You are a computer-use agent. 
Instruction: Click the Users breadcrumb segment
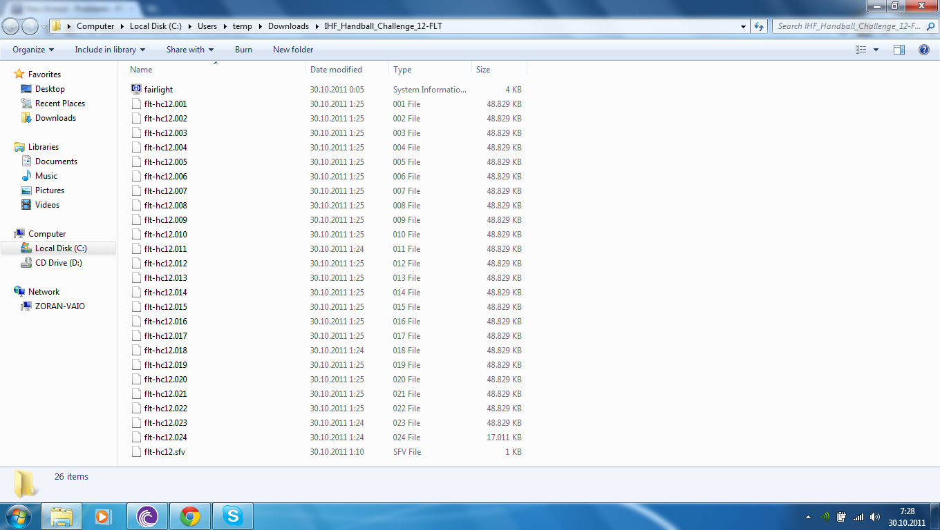[207, 26]
